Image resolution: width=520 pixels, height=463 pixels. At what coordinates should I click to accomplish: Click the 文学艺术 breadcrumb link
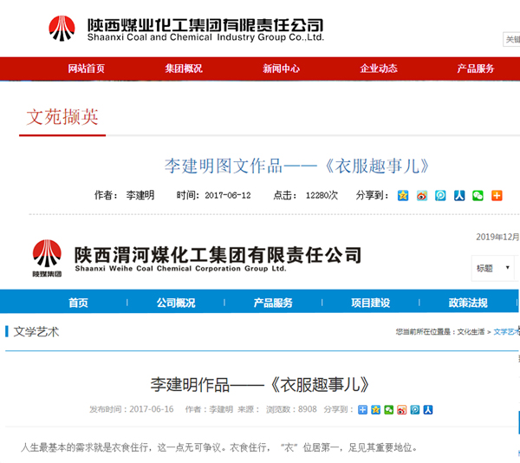coord(506,332)
